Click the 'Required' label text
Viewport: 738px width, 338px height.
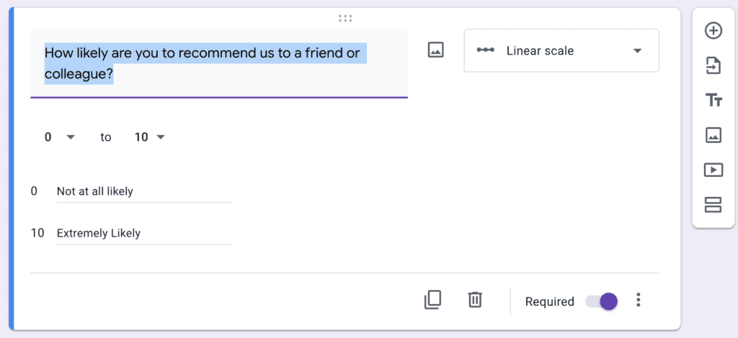549,302
